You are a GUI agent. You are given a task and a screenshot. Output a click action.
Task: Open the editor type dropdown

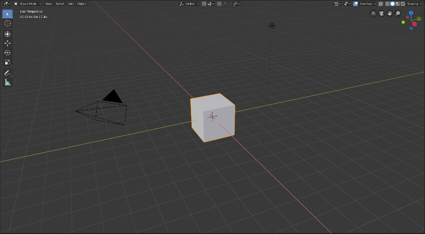[7, 4]
